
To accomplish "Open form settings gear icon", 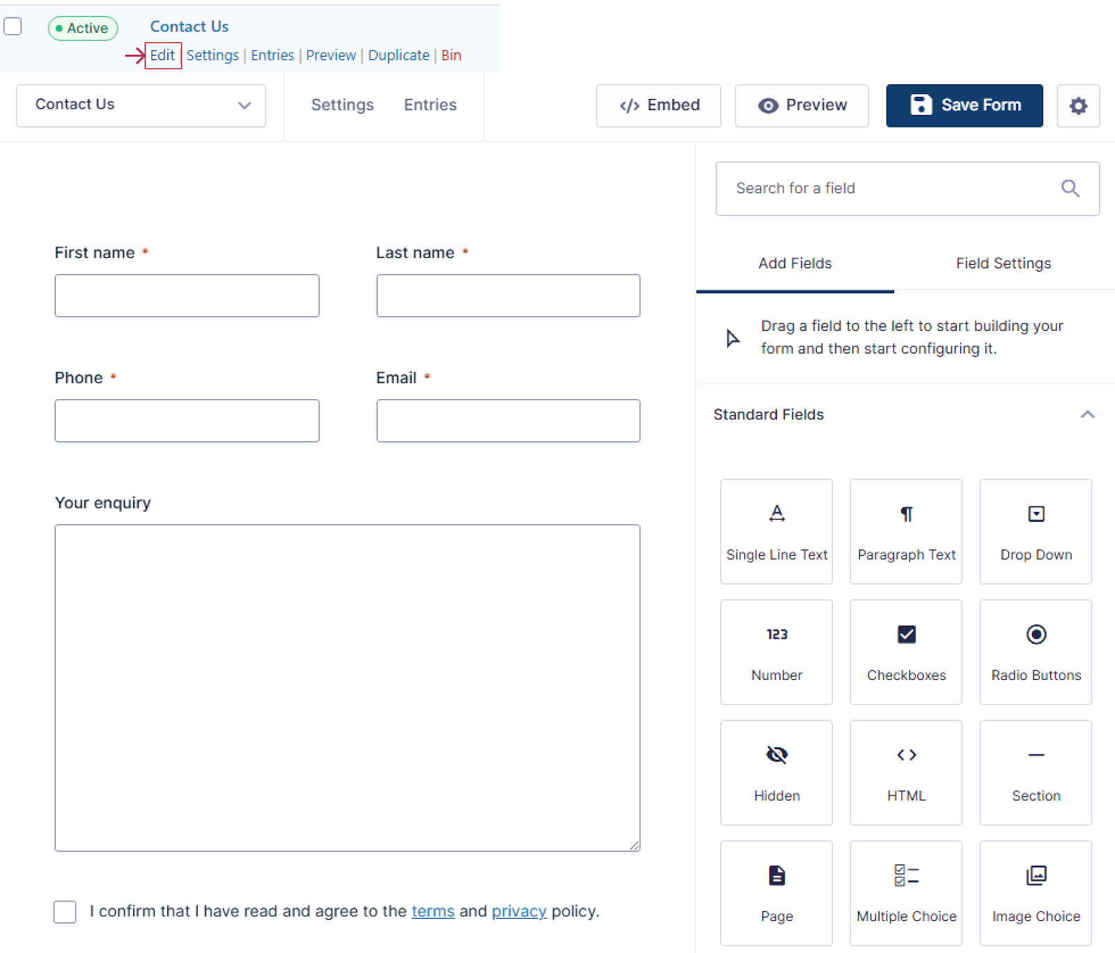I will (1078, 106).
